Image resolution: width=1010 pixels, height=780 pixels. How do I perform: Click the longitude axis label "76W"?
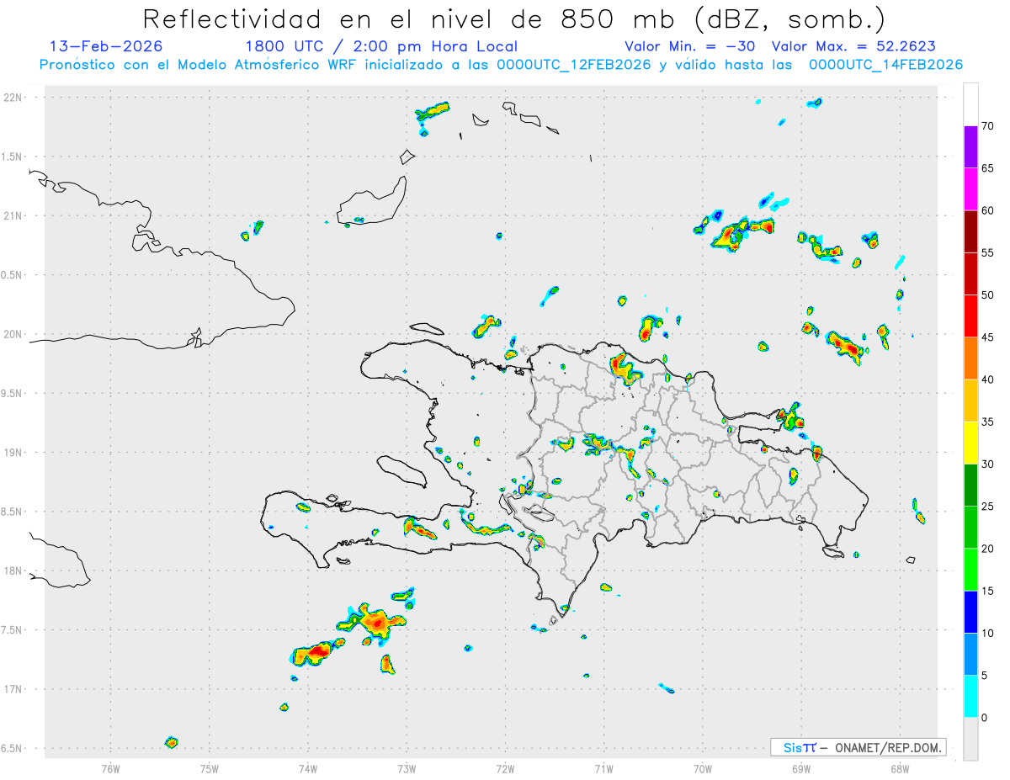110,768
